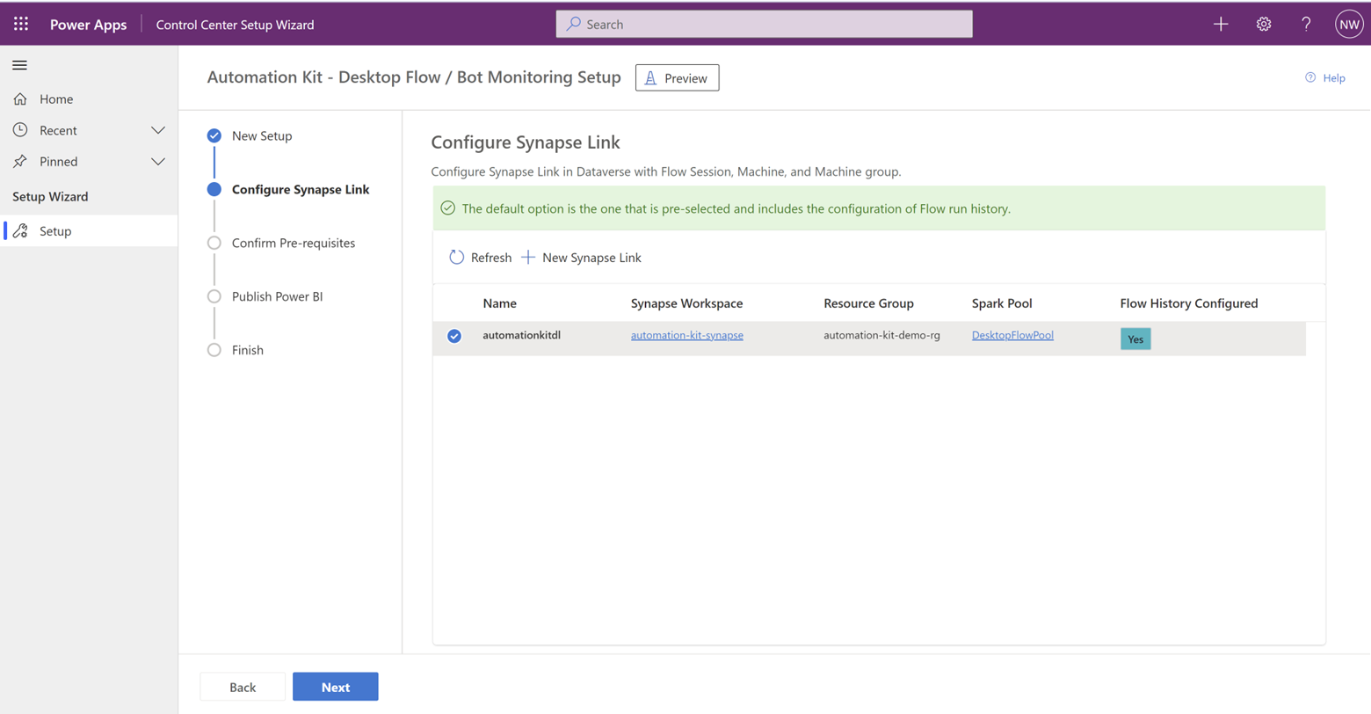Click the Synapse Workspace column header
The image size is (1371, 714).
pyautogui.click(x=686, y=303)
